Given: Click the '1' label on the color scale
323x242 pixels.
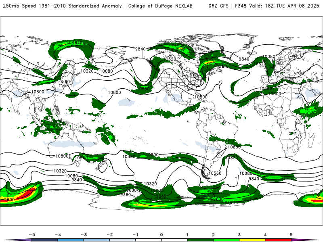Looking at the screenshot, I should (x=187, y=235).
